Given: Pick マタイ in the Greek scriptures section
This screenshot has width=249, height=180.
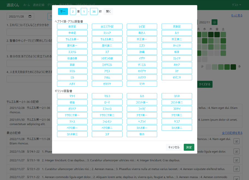Looking at the screenshot, I should [72, 96].
